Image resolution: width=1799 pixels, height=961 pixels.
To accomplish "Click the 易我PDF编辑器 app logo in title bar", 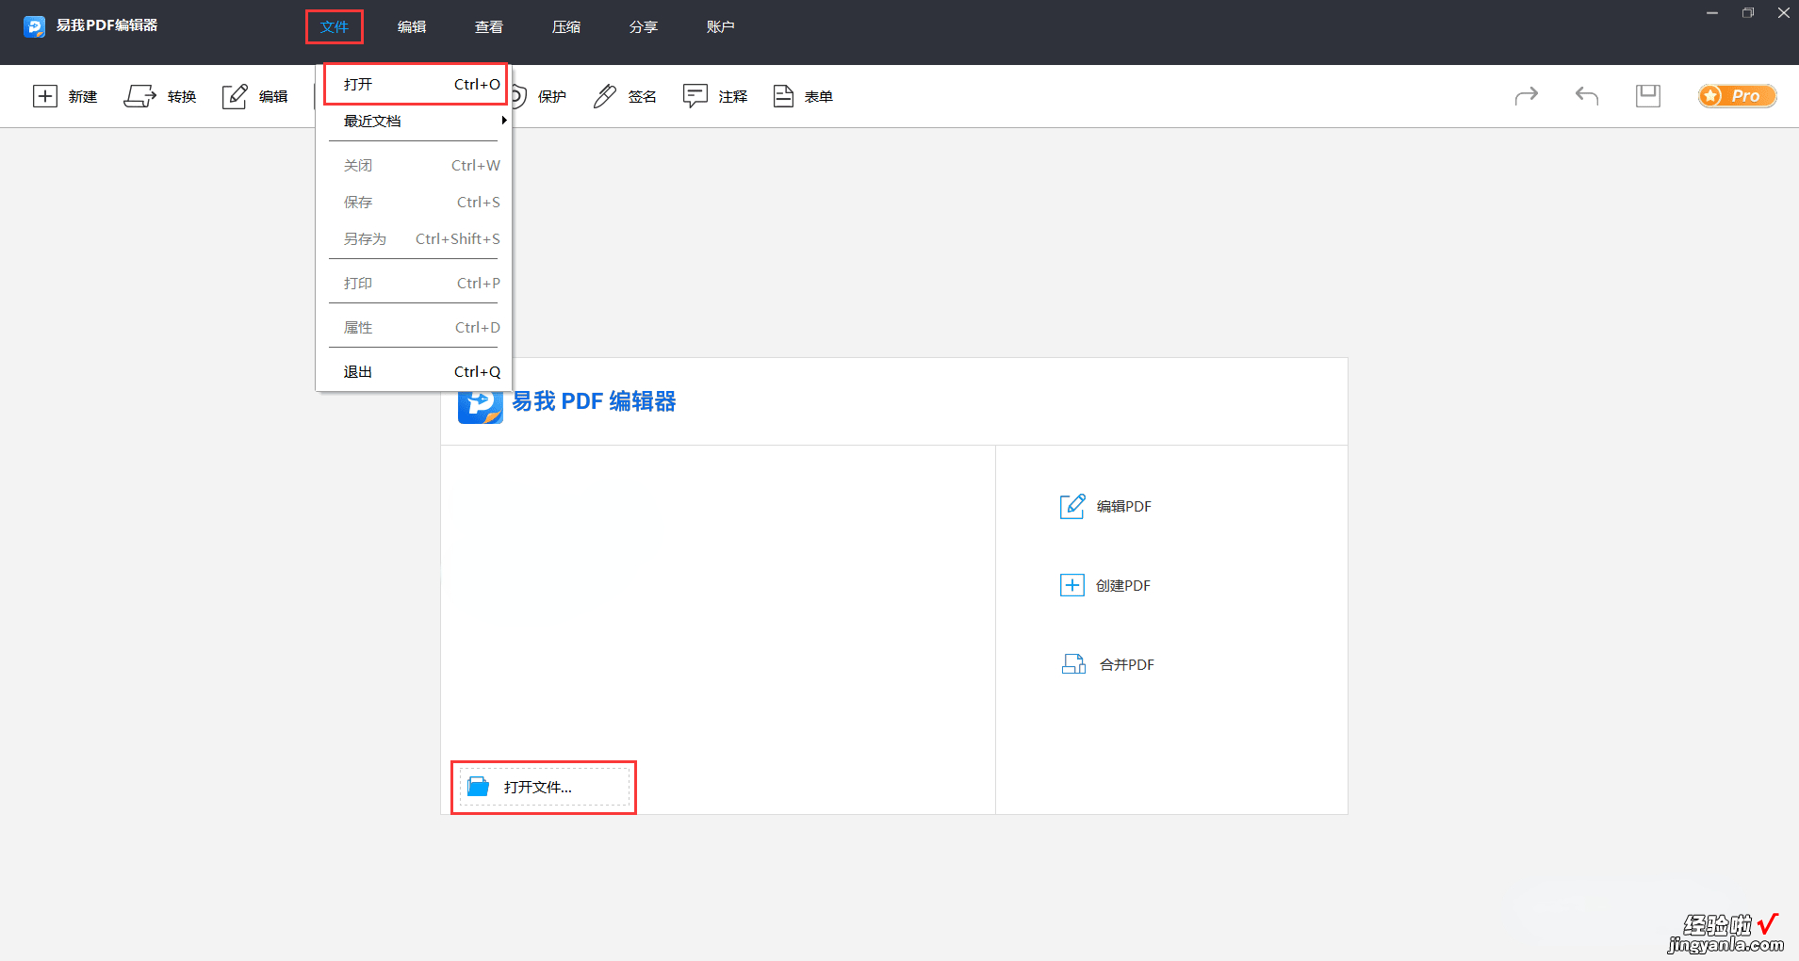I will 35,26.
